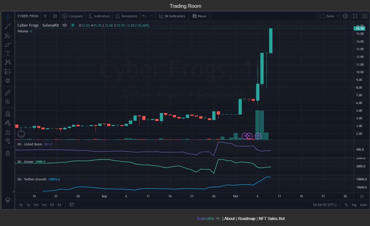Viewport: 370px width, 226px height.
Task: Open the D time interval selector
Action: 45,16
